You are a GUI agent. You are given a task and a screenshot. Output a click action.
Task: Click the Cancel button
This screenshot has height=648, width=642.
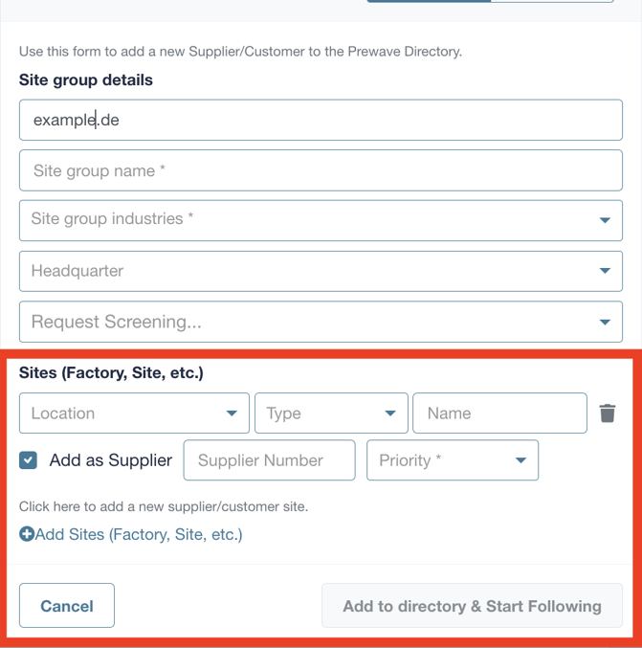click(x=67, y=606)
